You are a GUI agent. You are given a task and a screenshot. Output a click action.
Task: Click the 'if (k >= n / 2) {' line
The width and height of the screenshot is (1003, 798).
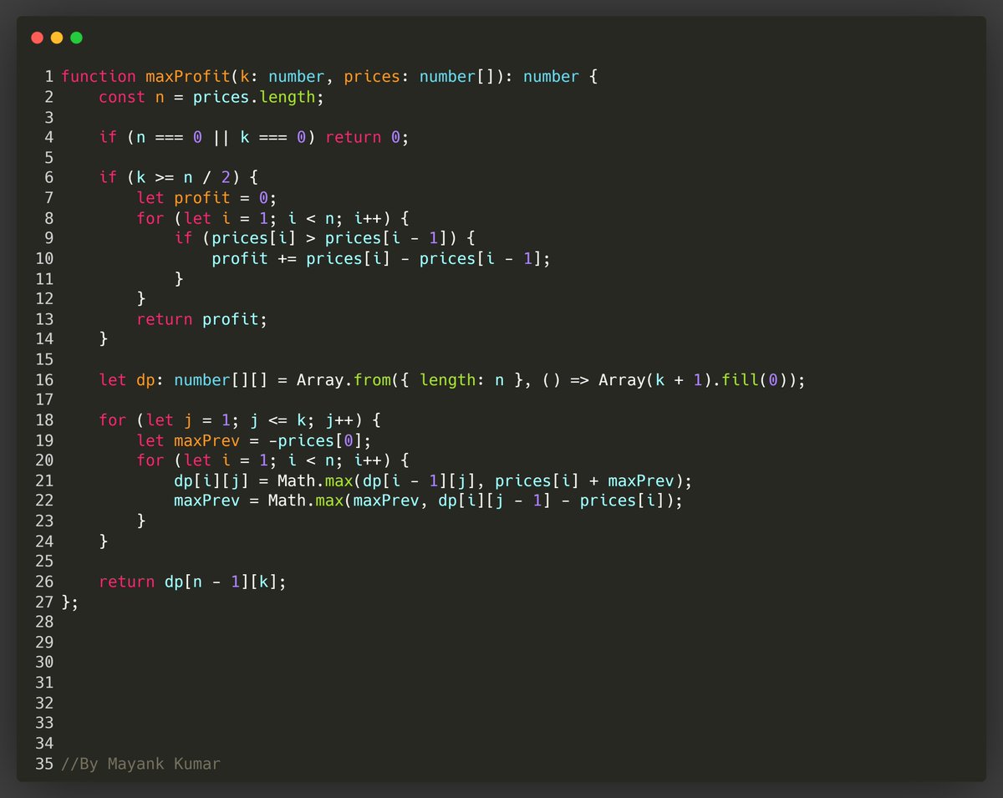pyautogui.click(x=179, y=177)
